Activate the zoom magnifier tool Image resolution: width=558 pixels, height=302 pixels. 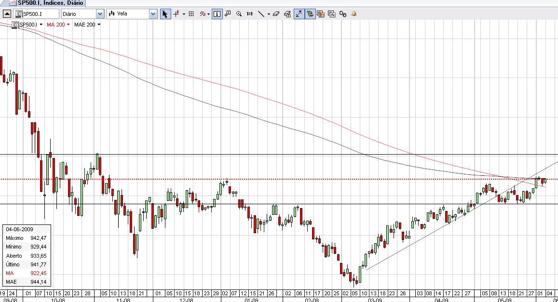pyautogui.click(x=239, y=14)
